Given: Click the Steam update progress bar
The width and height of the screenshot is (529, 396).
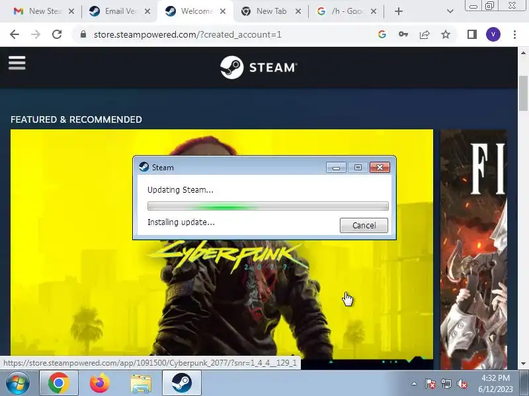Looking at the screenshot, I should (268, 206).
